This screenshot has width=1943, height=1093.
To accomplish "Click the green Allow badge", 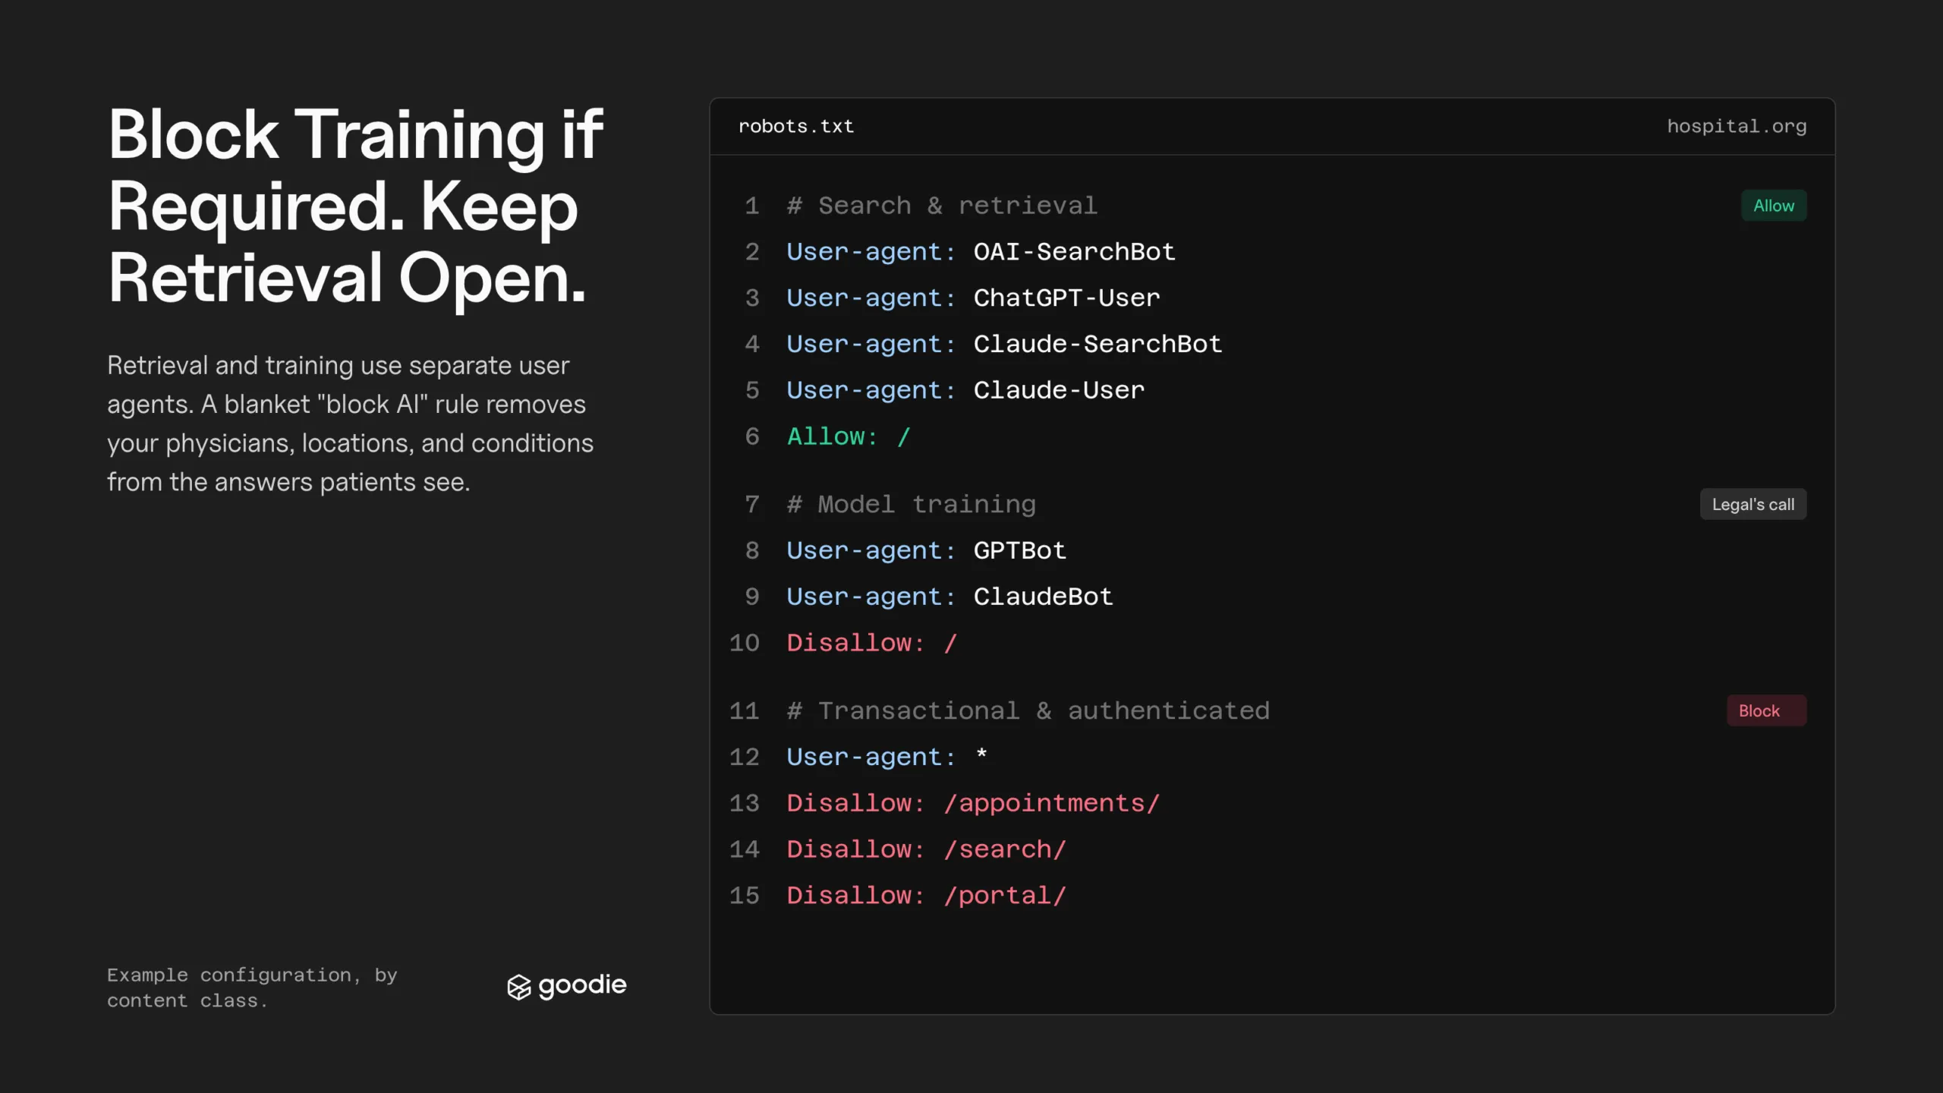I will point(1773,206).
